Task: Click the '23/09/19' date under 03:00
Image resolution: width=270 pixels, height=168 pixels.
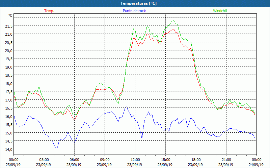Action: click(x=44, y=165)
